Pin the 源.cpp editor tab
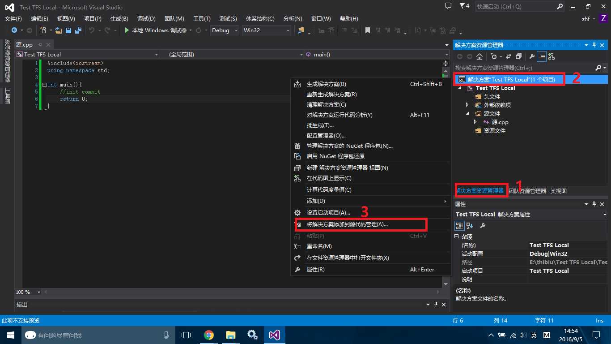This screenshot has width=611, height=344. [x=40, y=44]
